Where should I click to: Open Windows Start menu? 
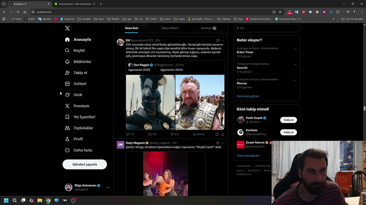tap(6, 200)
